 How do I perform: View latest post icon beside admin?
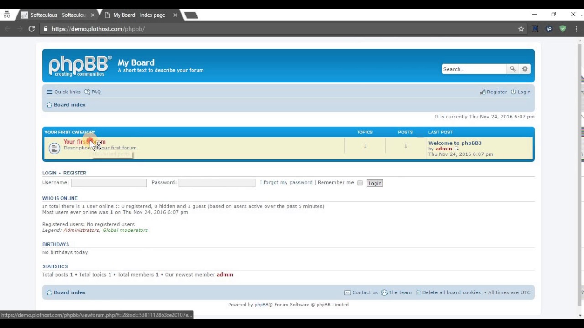tap(456, 149)
